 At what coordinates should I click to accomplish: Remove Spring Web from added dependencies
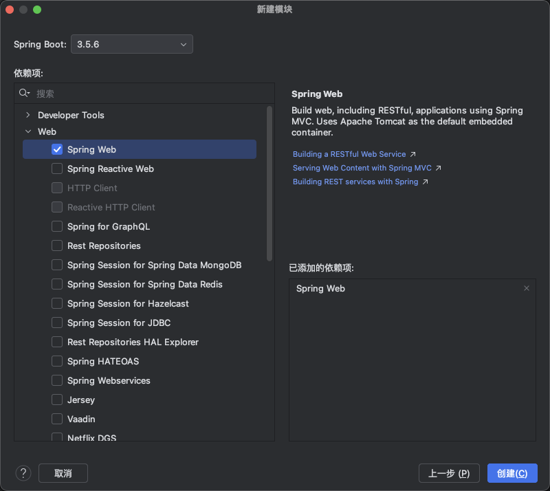527,289
